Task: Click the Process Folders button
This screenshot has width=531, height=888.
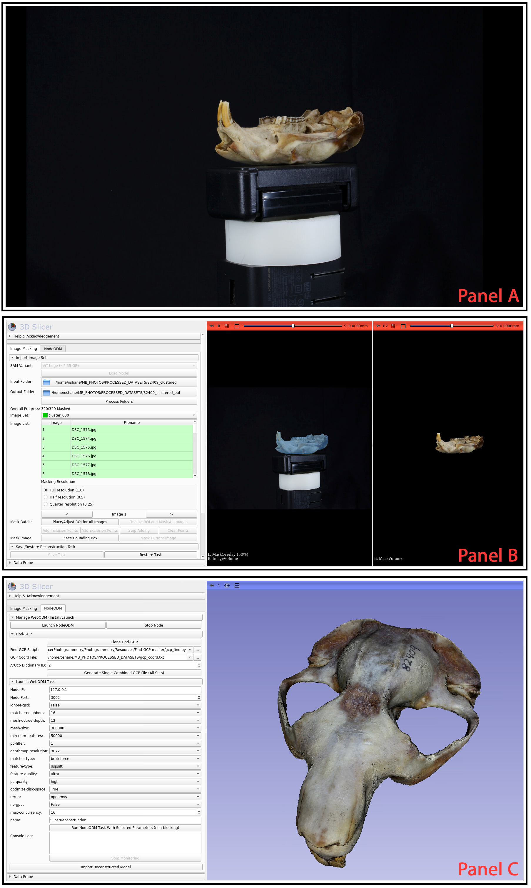Action: (119, 401)
